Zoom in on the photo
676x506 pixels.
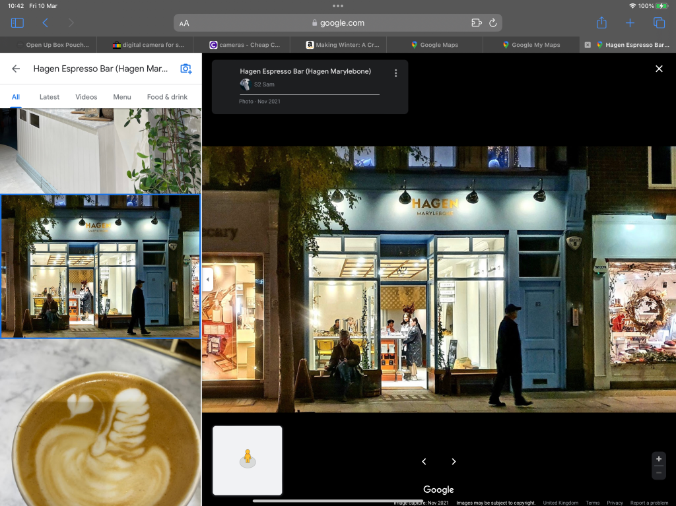click(x=658, y=459)
